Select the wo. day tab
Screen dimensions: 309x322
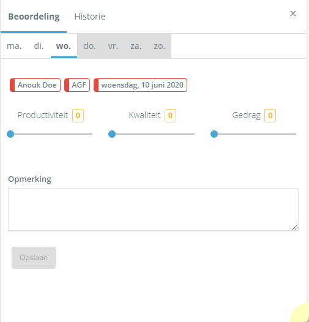(64, 46)
